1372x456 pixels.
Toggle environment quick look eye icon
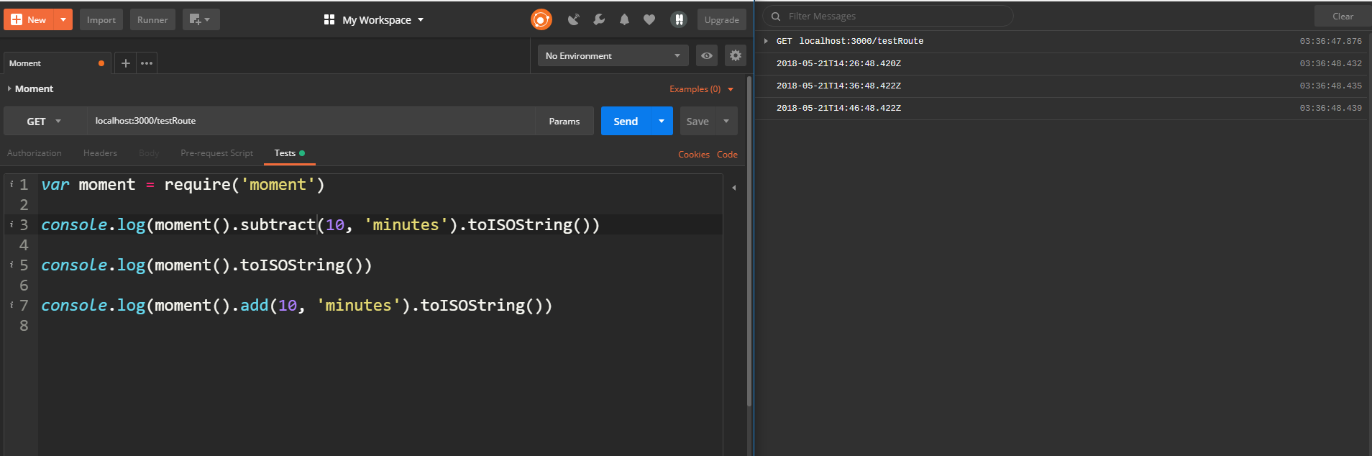pos(707,55)
